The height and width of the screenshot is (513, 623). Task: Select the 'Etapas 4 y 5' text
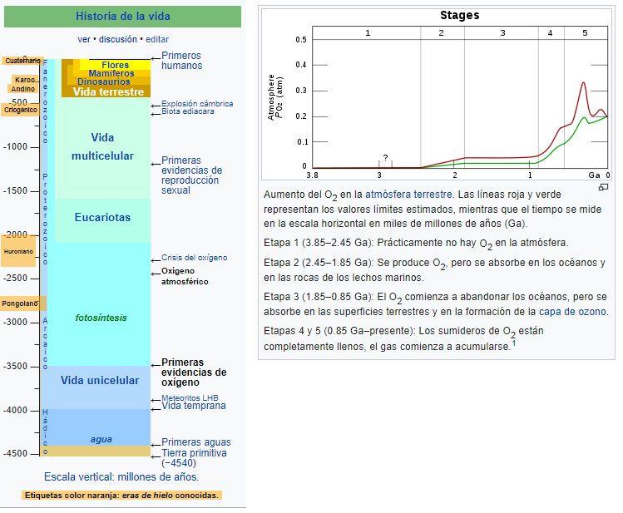click(x=292, y=331)
